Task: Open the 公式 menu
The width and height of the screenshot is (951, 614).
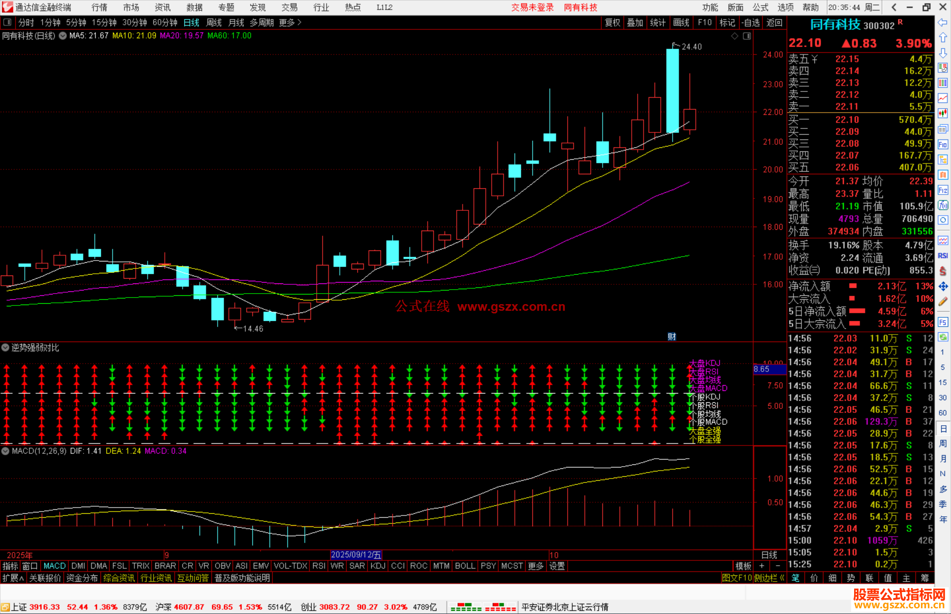Action: tap(760, 7)
